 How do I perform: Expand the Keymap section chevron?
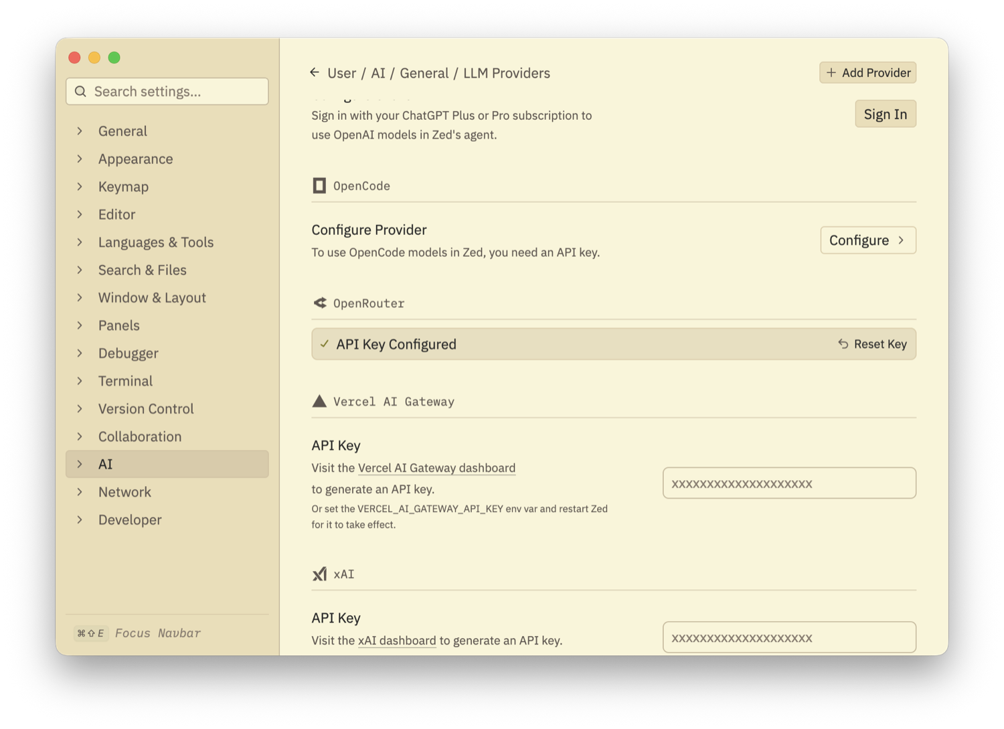coord(80,187)
